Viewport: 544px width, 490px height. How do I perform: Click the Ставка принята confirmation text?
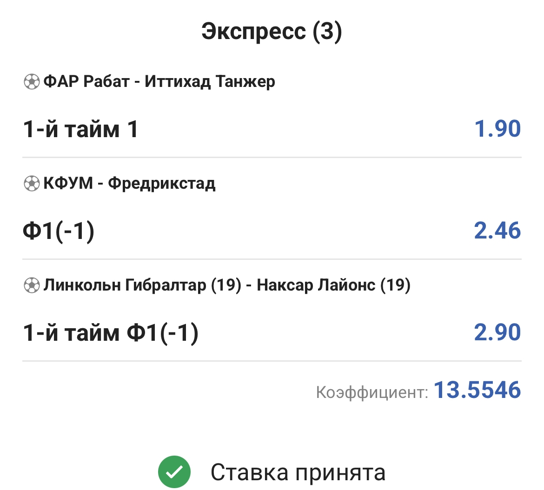click(298, 472)
